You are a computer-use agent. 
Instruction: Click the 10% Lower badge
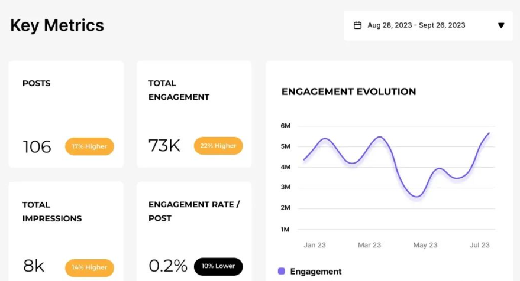(218, 267)
